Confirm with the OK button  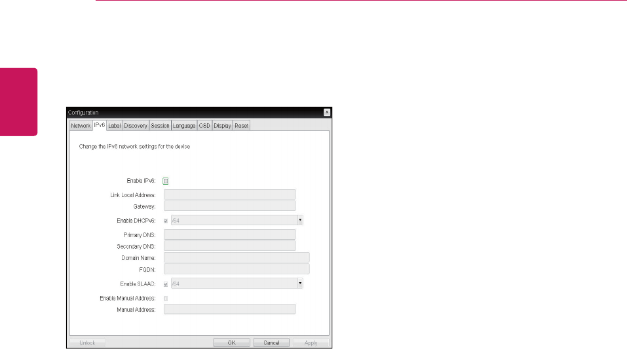(231, 342)
